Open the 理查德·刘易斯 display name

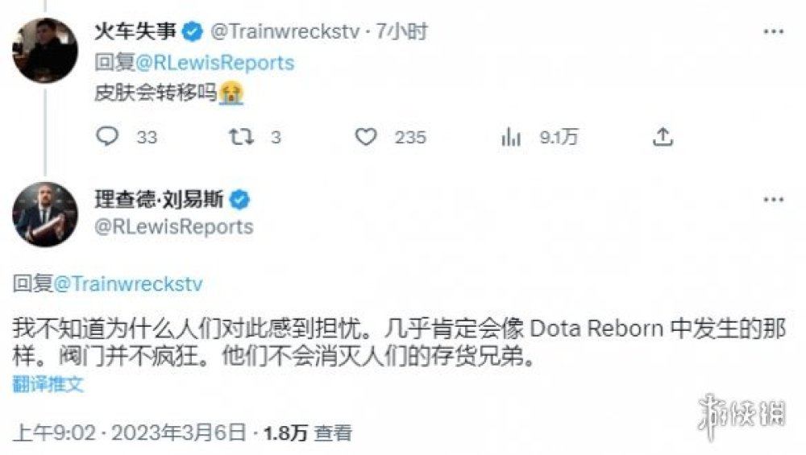(x=160, y=199)
